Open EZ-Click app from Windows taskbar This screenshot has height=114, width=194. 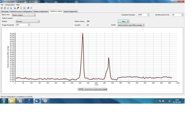(37, 101)
